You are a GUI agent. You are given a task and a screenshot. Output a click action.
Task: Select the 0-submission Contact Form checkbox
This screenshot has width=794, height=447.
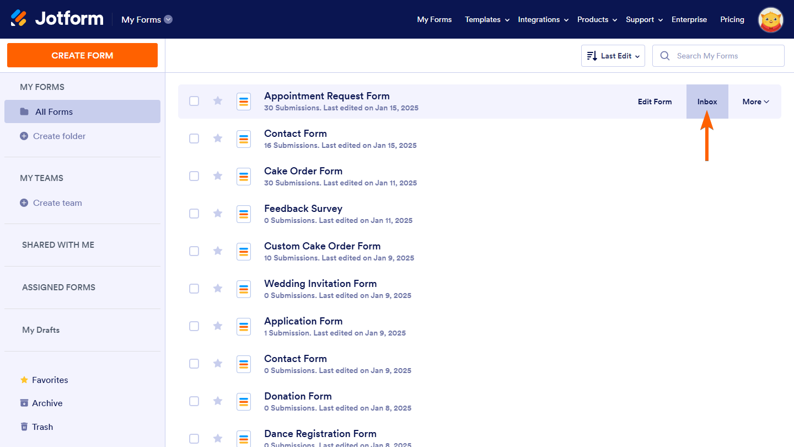tap(194, 364)
